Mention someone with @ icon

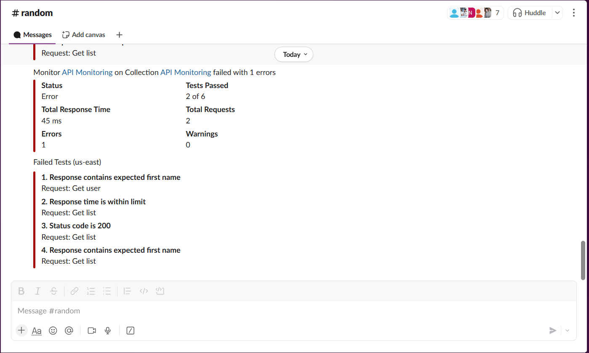(x=69, y=331)
